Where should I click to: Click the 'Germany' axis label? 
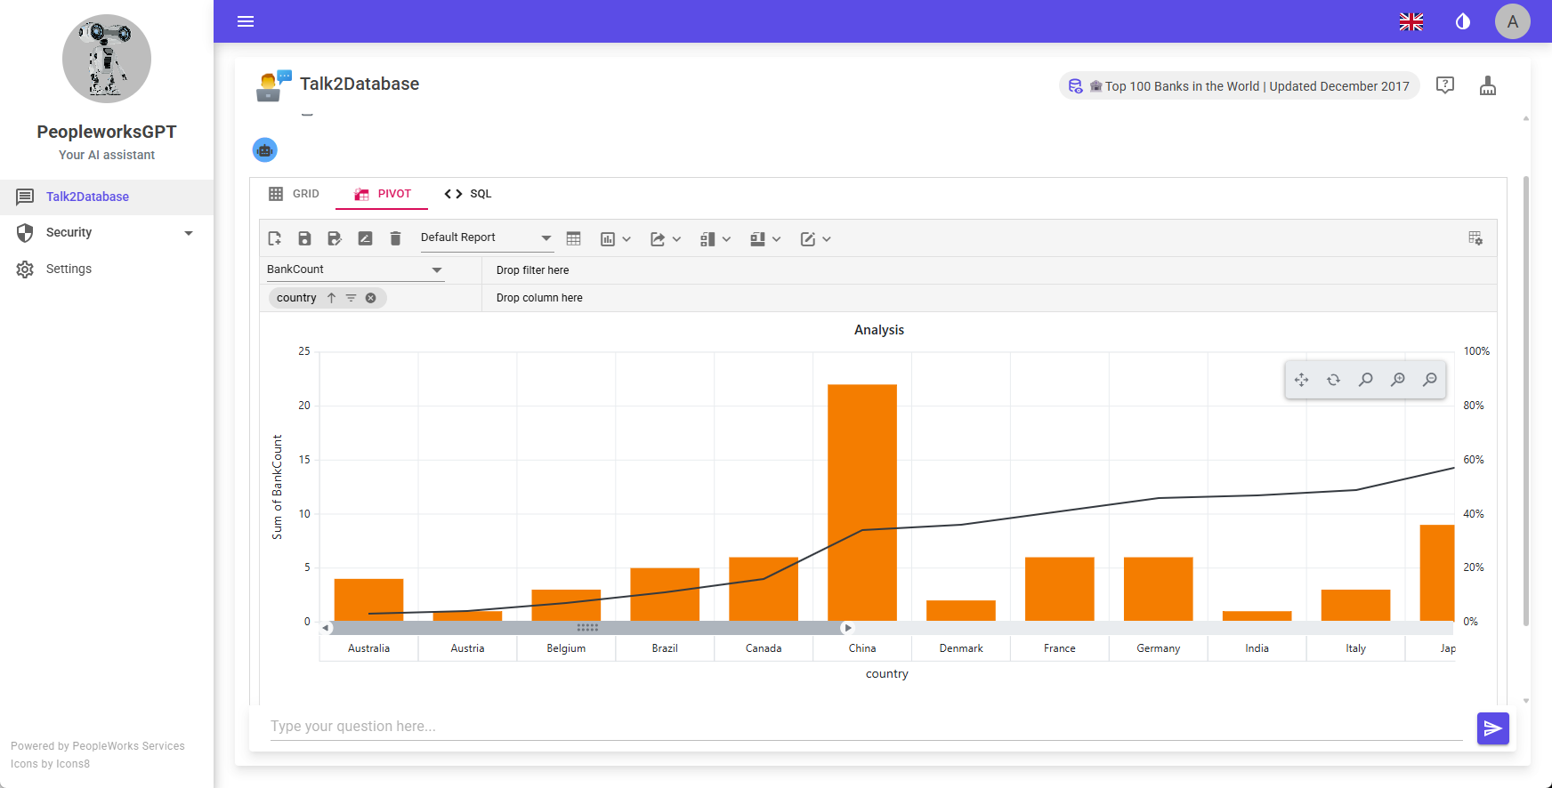tap(1159, 648)
